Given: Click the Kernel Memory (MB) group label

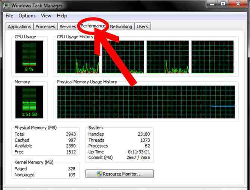Looking at the screenshot, I should click(34, 162).
